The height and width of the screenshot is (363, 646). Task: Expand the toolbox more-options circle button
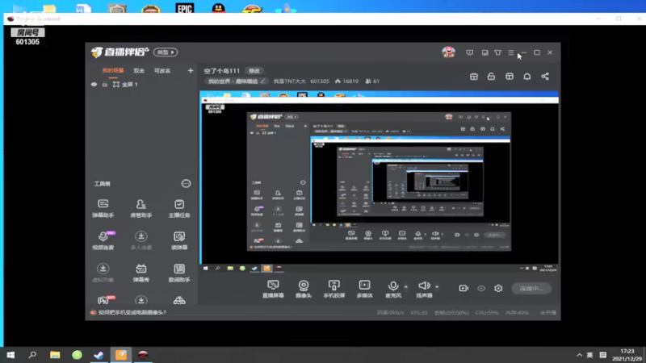tap(187, 184)
